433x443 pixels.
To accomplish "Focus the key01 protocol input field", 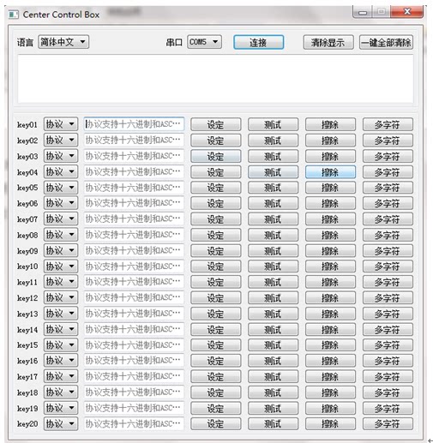I will 134,124.
